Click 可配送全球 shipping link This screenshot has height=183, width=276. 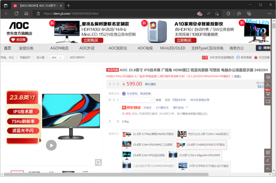[x=179, y=100]
